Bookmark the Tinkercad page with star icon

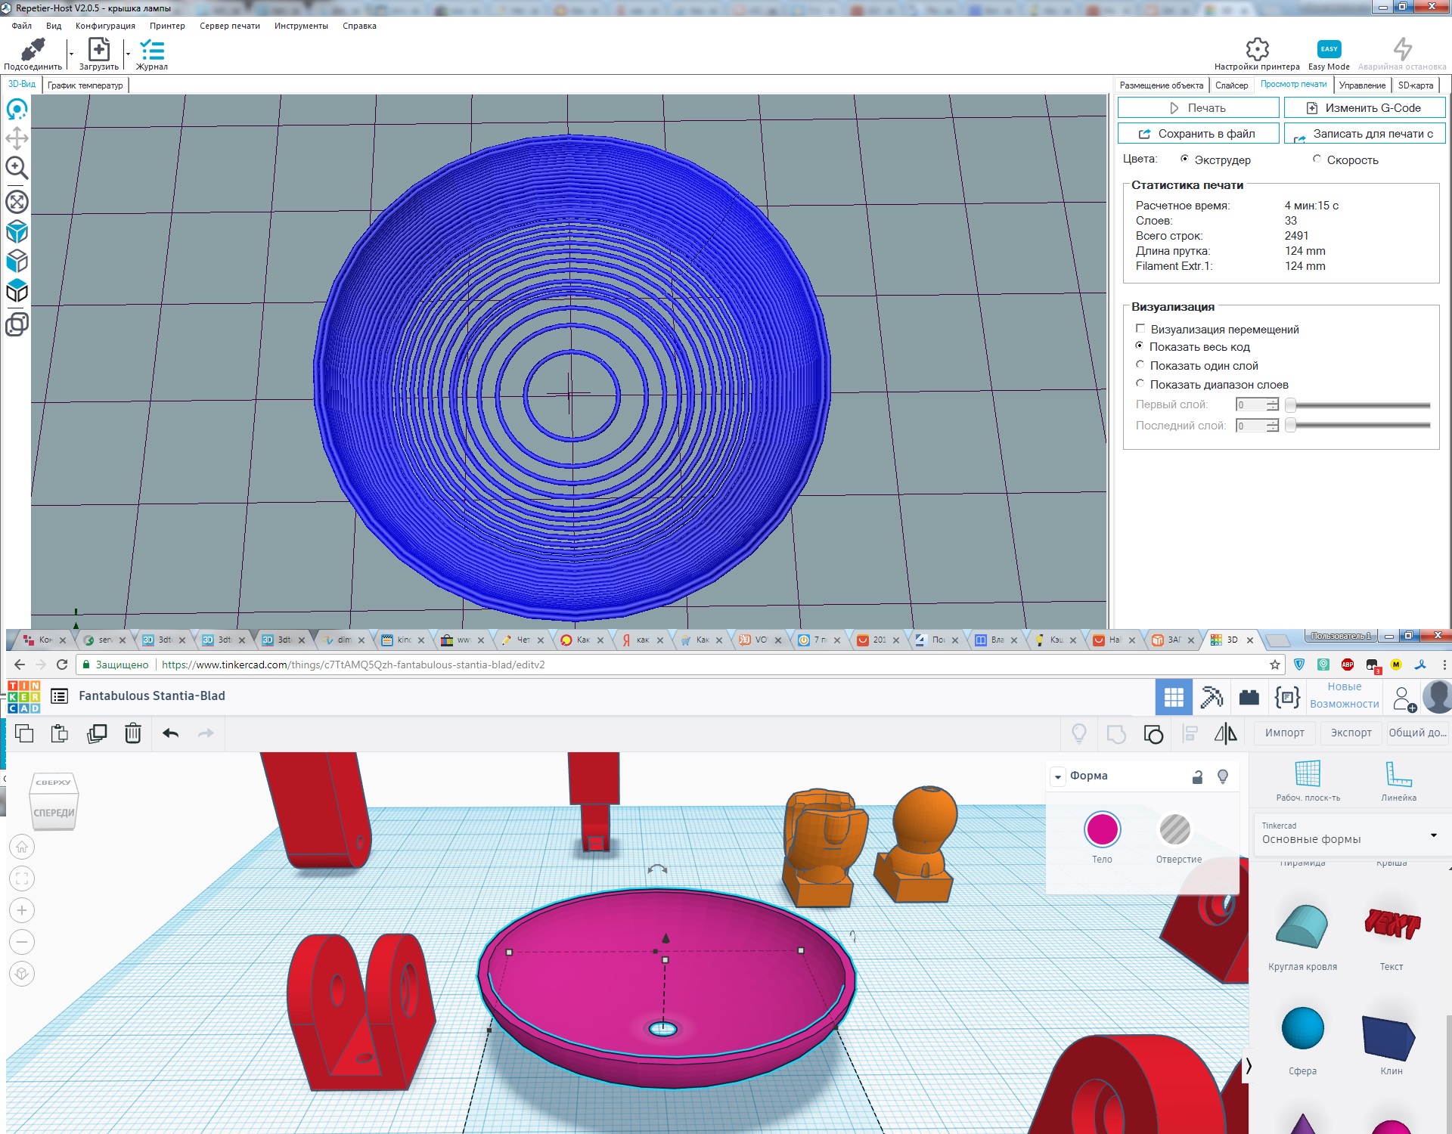[1275, 665]
